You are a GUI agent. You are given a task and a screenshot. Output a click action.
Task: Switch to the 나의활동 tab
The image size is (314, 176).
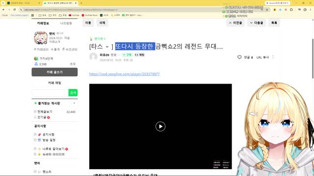point(66,23)
